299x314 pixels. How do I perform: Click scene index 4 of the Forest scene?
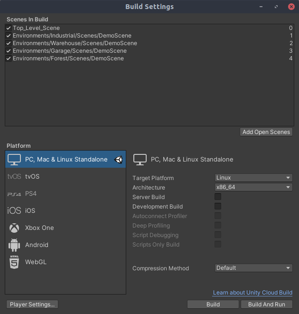pos(291,58)
